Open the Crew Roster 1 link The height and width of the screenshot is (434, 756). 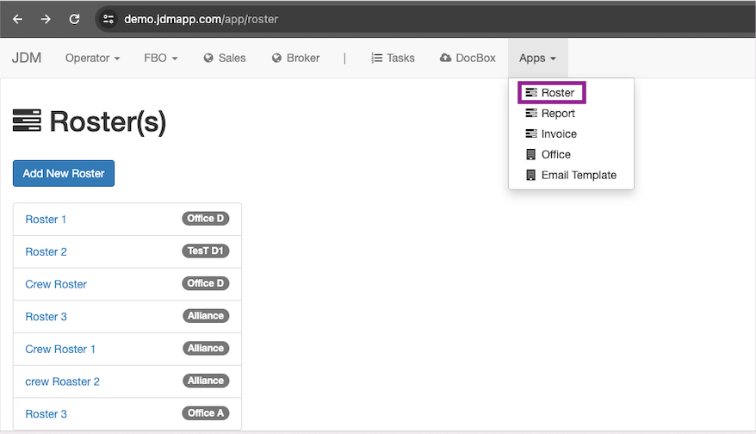coord(60,350)
